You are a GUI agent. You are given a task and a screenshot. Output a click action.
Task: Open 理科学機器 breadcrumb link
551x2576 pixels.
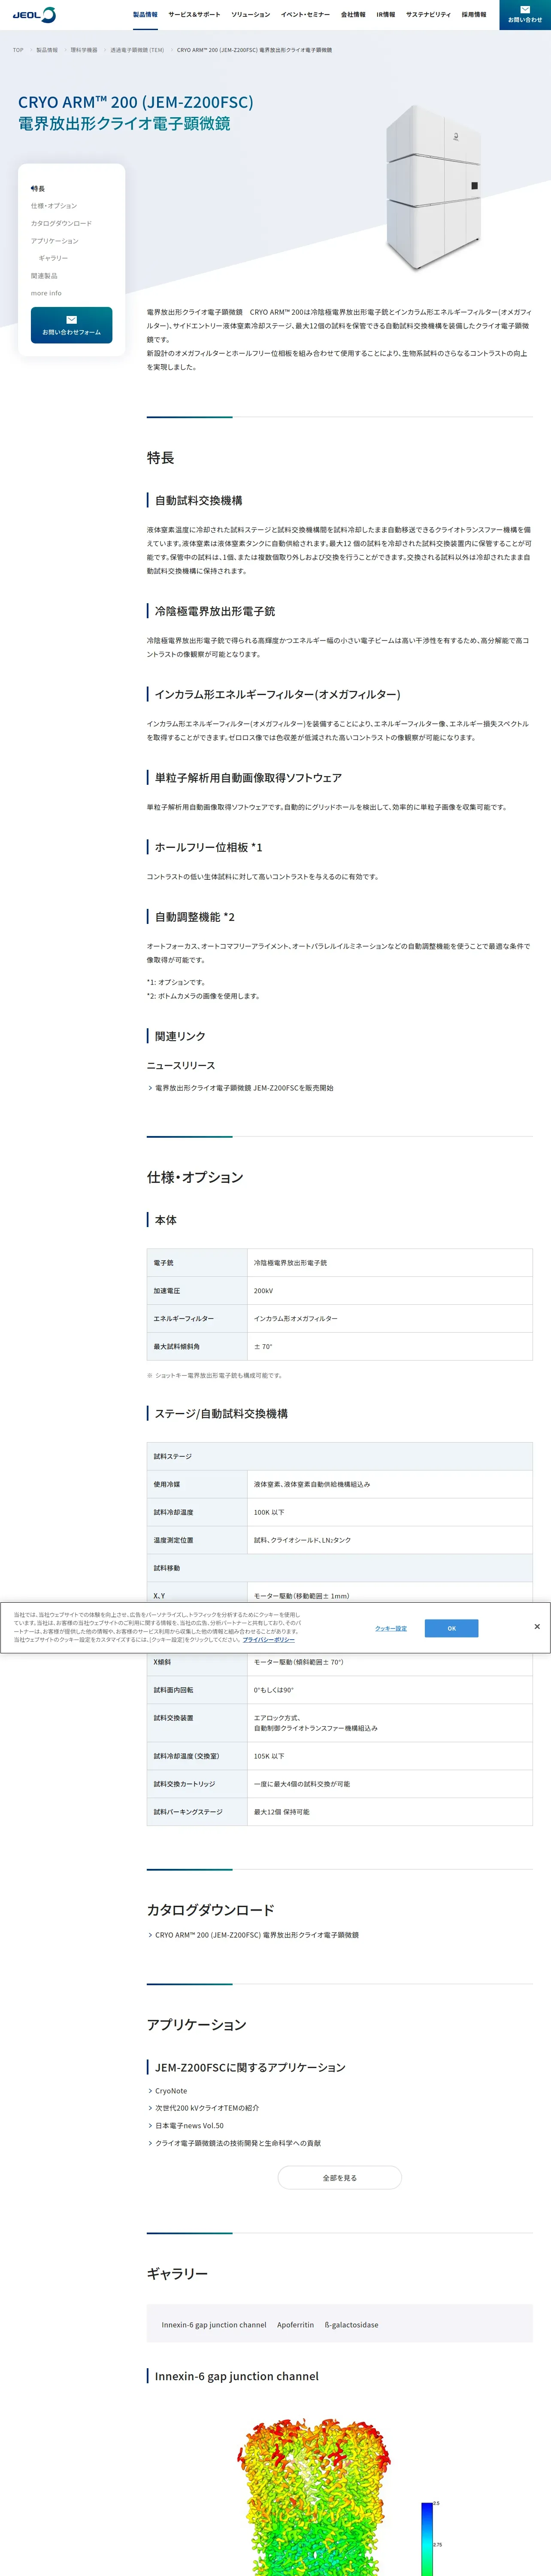click(x=84, y=50)
